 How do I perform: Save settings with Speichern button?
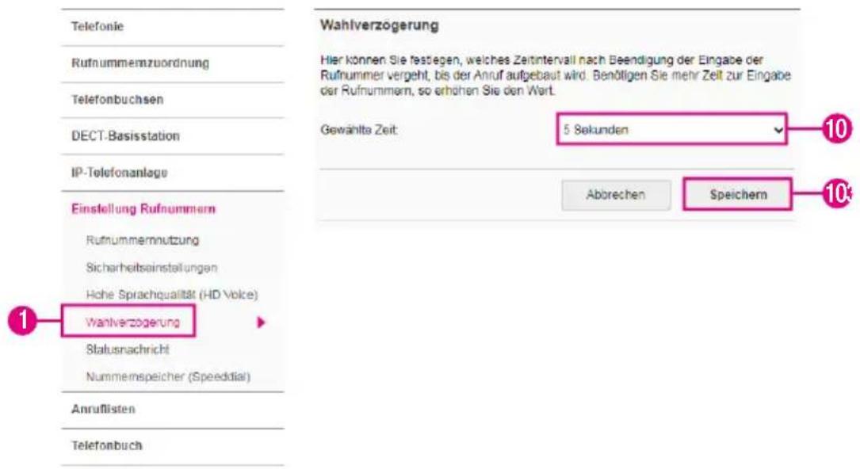pos(738,195)
